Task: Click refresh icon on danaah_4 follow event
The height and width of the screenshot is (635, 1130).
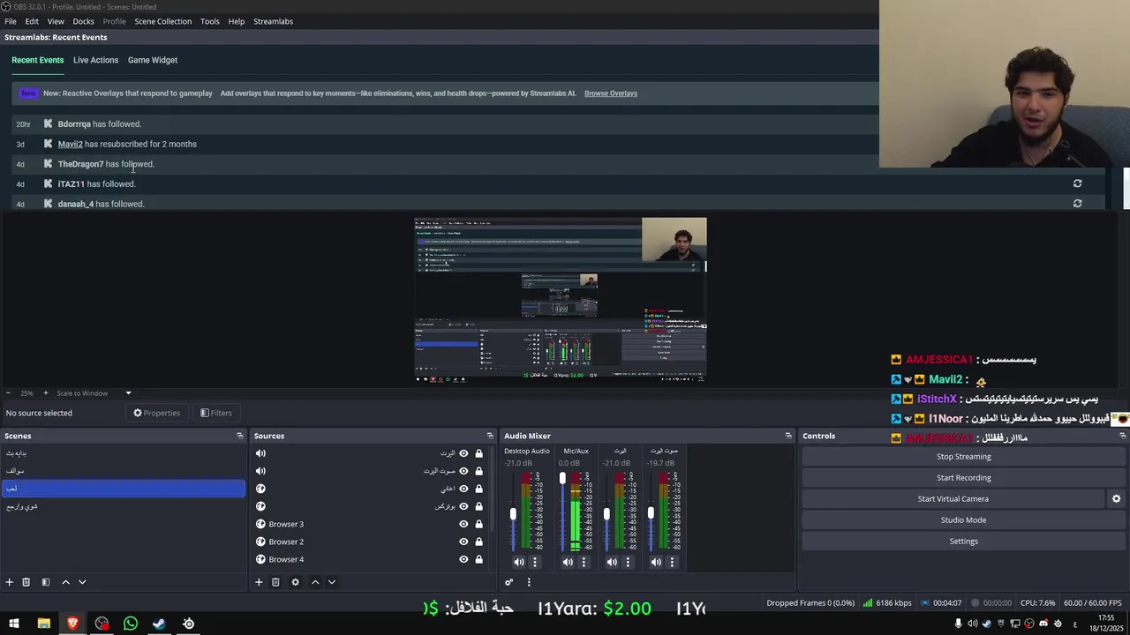Action: pyautogui.click(x=1077, y=204)
